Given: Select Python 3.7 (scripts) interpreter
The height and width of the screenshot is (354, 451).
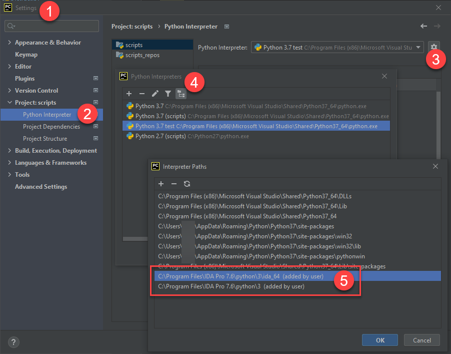Looking at the screenshot, I should click(x=256, y=116).
